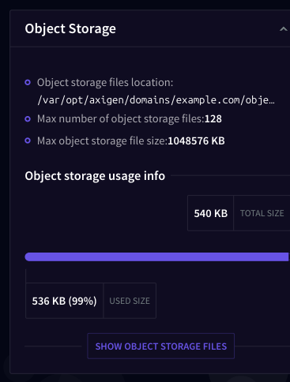Click the divider line beside usage info heading
The width and height of the screenshot is (290, 382).
[231, 175]
